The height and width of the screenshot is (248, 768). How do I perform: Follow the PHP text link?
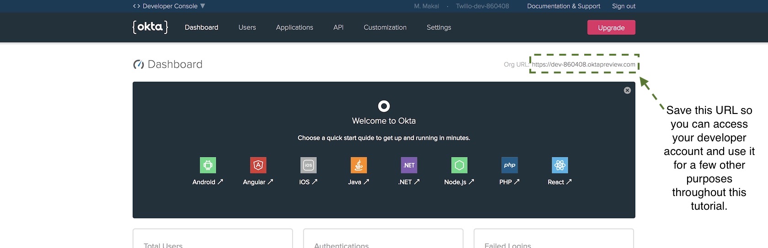click(506, 182)
